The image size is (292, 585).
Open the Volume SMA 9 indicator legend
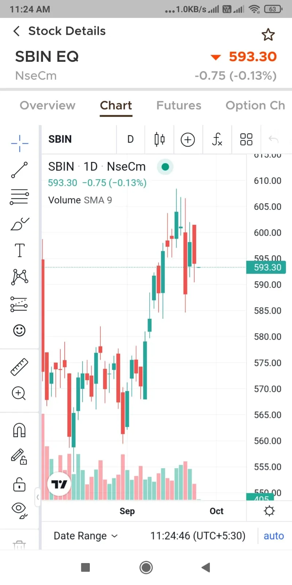(80, 200)
